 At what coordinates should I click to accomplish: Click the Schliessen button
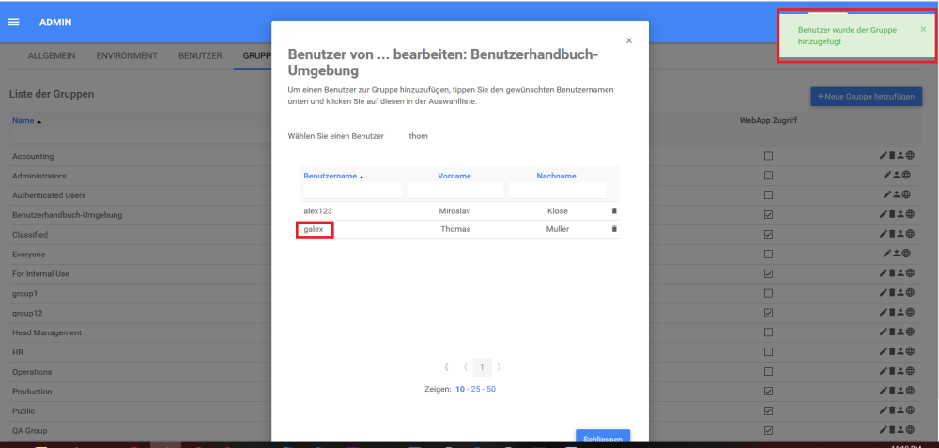(x=603, y=438)
